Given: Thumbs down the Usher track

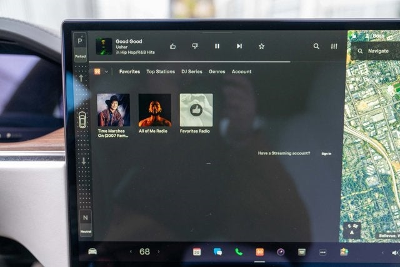Looking at the screenshot, I should tap(194, 46).
